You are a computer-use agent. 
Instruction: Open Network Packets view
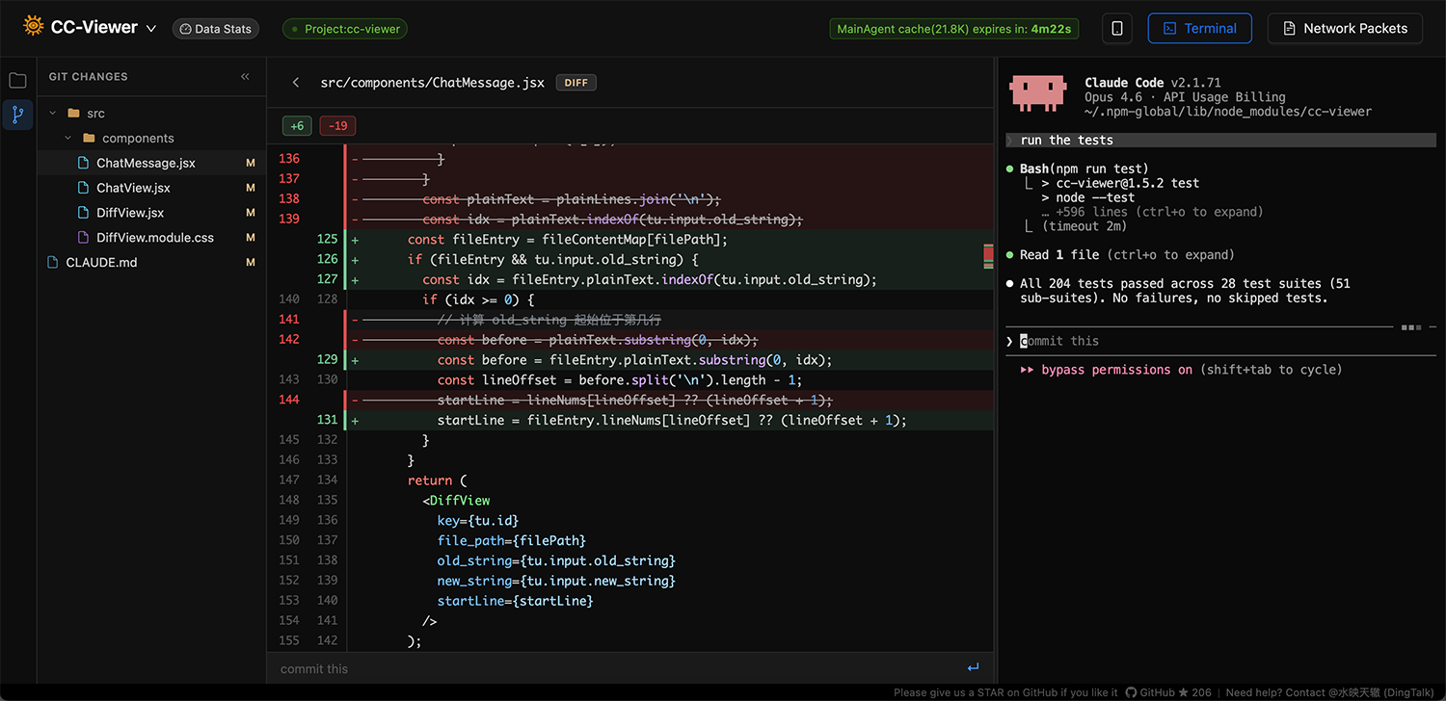click(1345, 29)
